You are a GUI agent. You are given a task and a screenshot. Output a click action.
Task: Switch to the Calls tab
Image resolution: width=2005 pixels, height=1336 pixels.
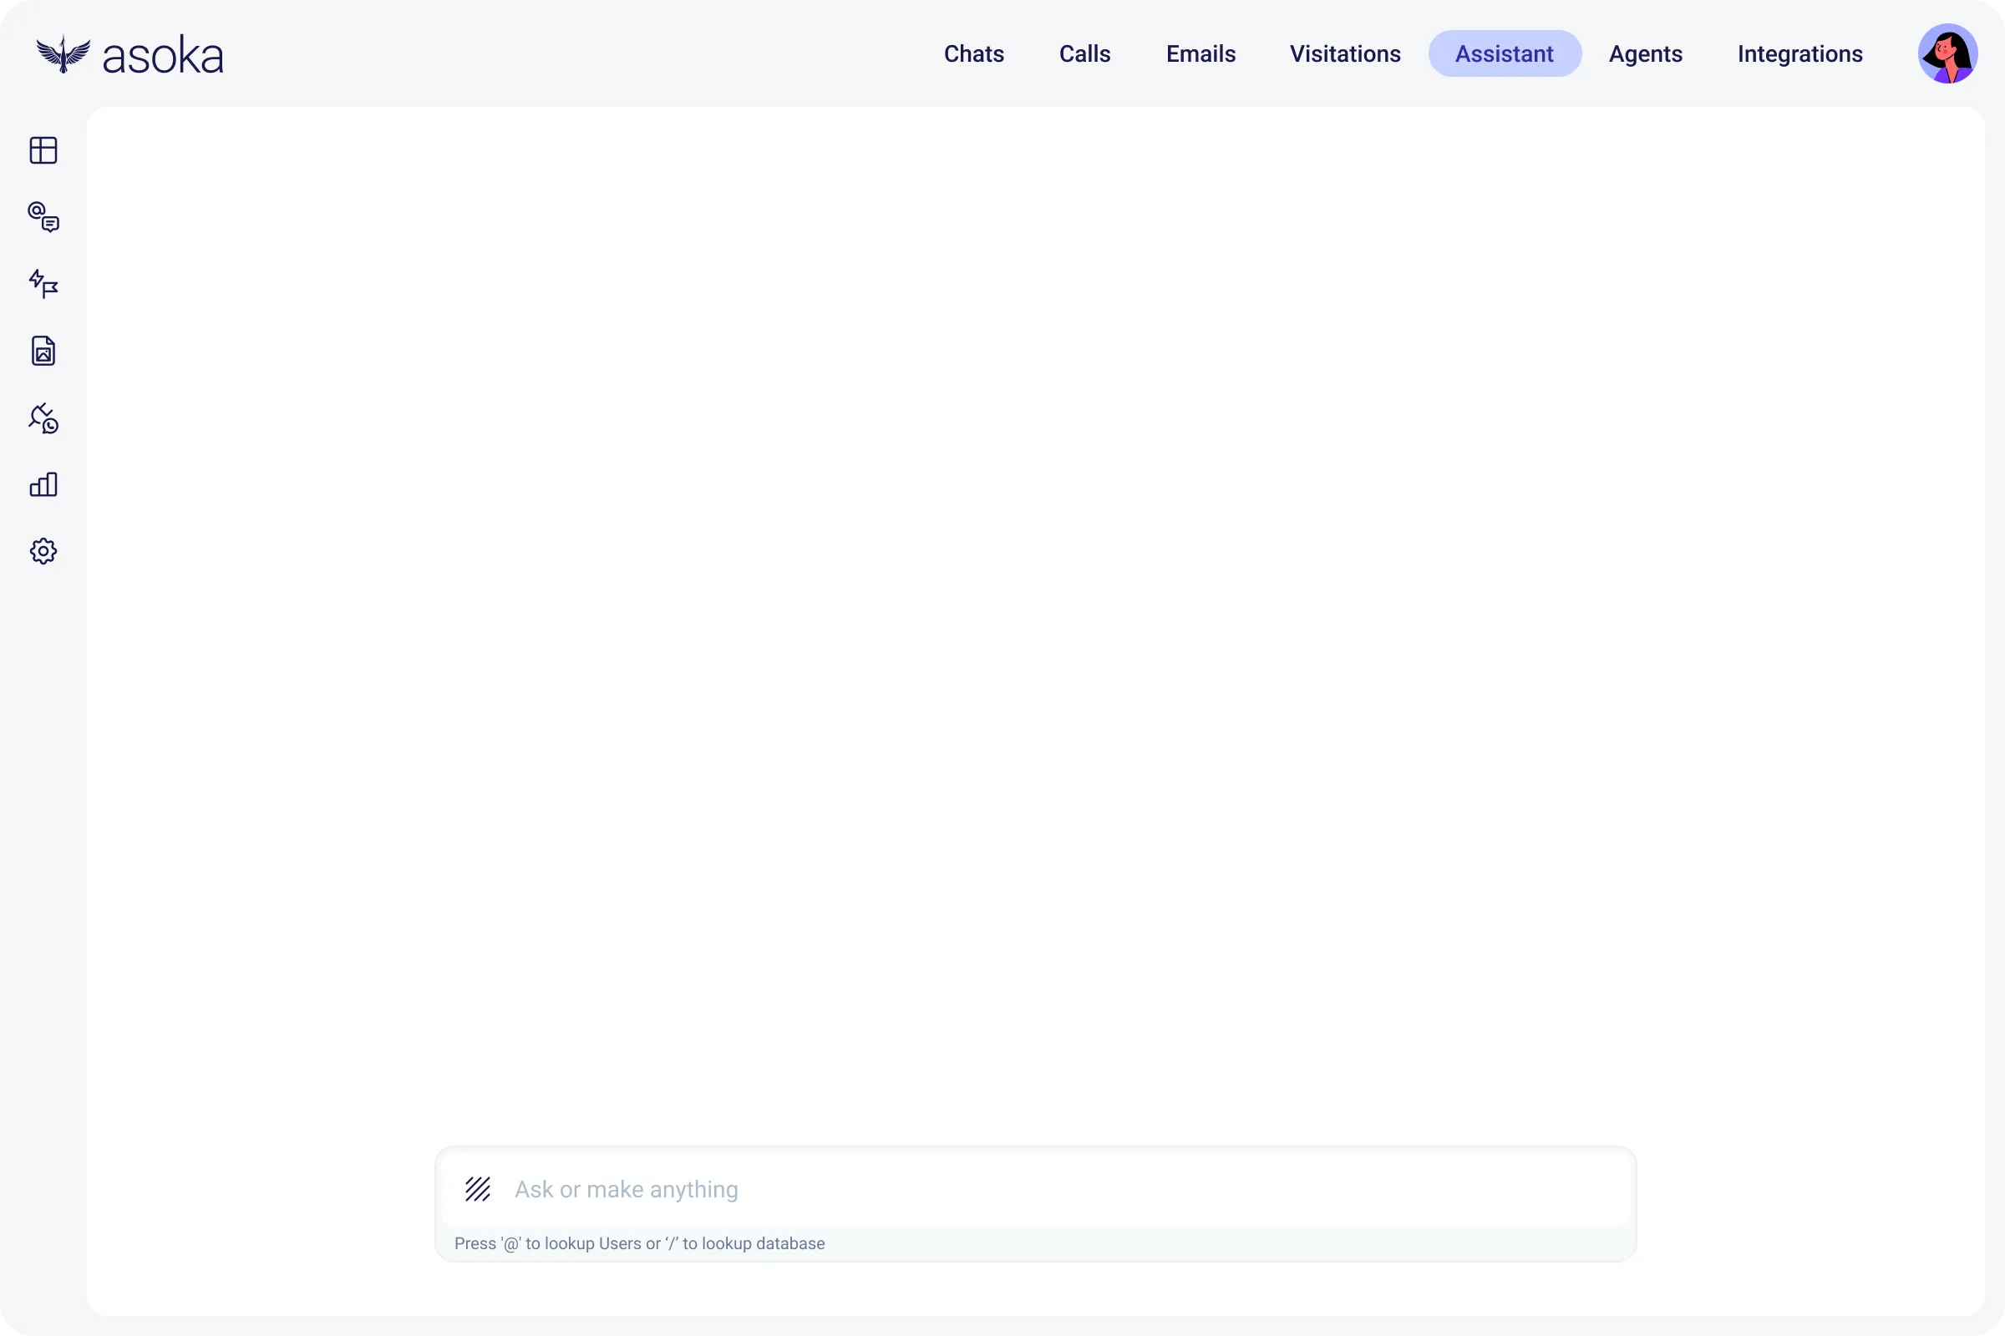(x=1084, y=53)
